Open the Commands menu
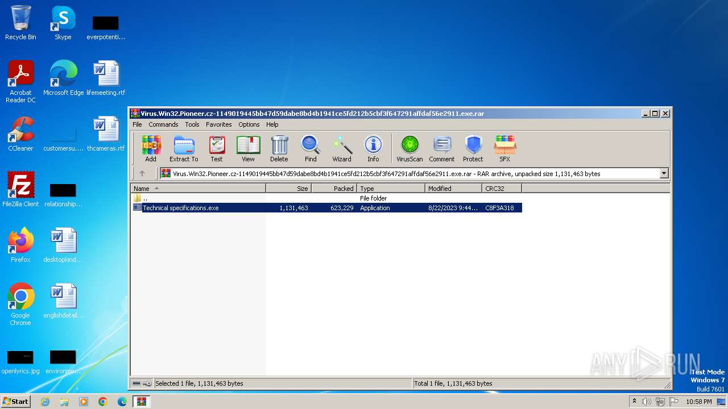Image resolution: width=728 pixels, height=409 pixels. point(163,124)
